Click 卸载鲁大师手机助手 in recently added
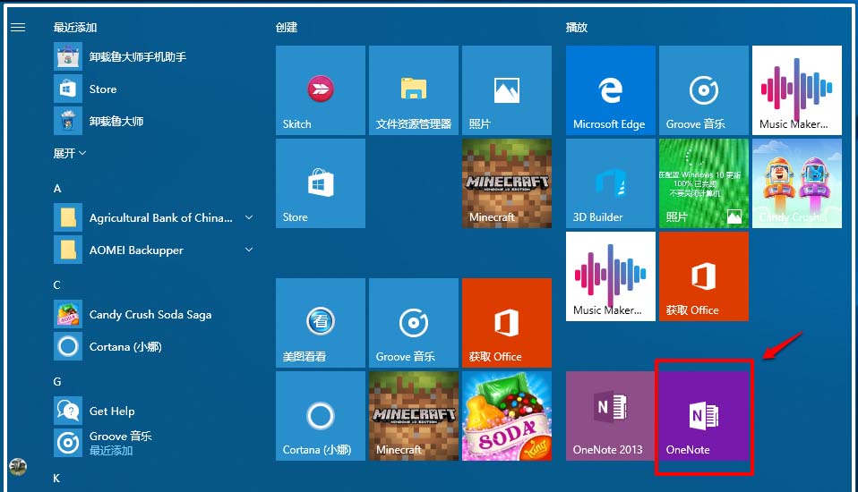 tap(137, 57)
